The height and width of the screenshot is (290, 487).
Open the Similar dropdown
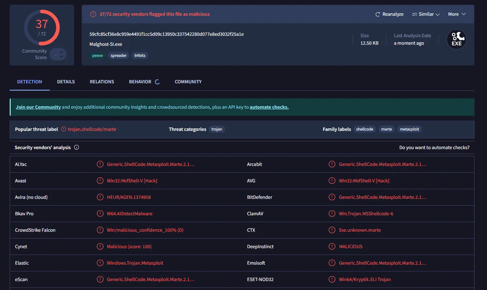[x=425, y=14]
